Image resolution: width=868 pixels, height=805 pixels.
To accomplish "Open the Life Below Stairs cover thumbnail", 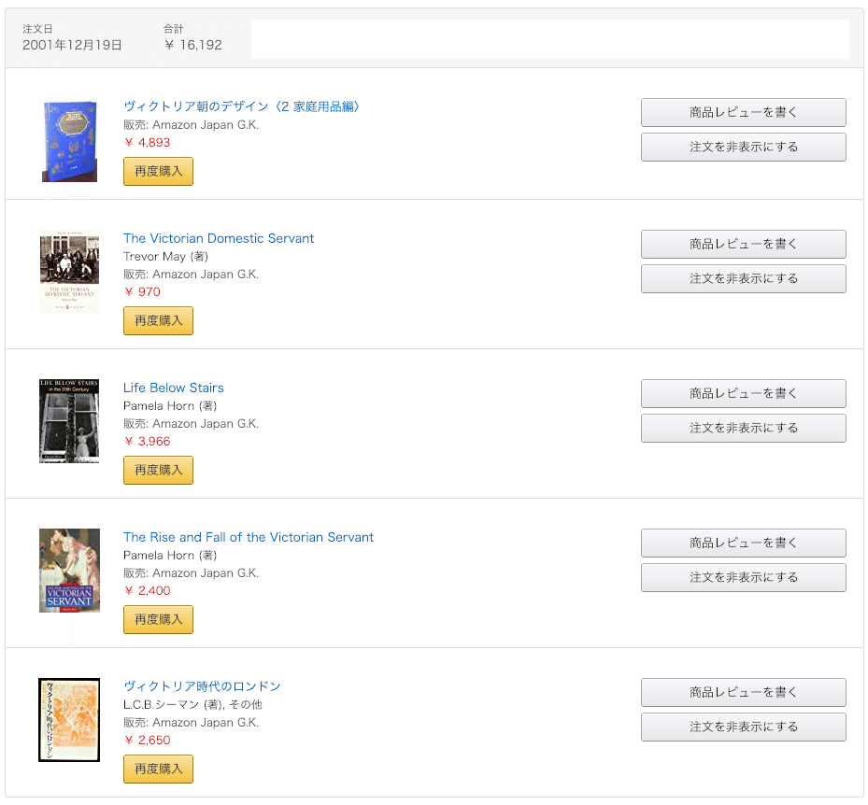I will click(69, 421).
